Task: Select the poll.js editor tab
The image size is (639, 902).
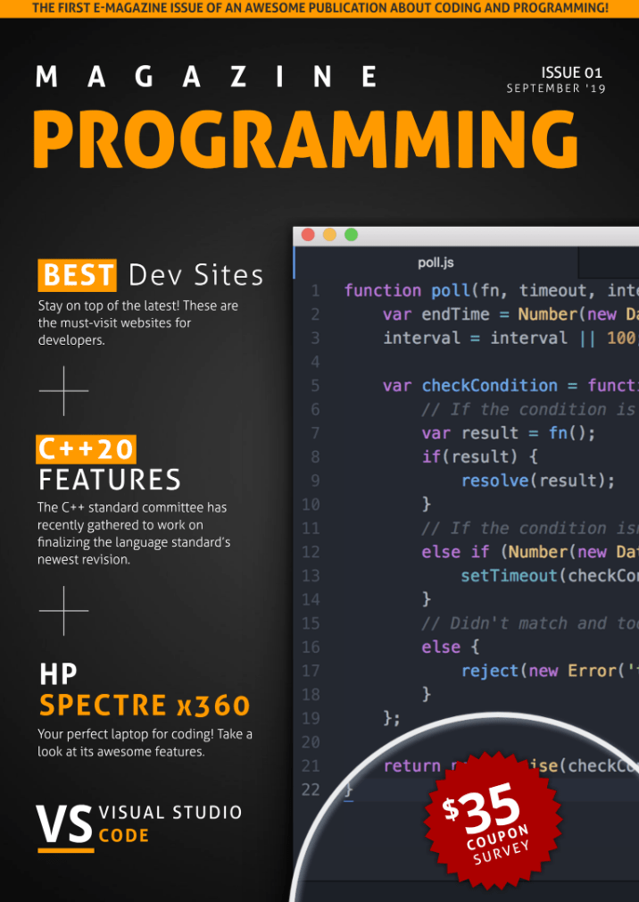Action: tap(436, 263)
